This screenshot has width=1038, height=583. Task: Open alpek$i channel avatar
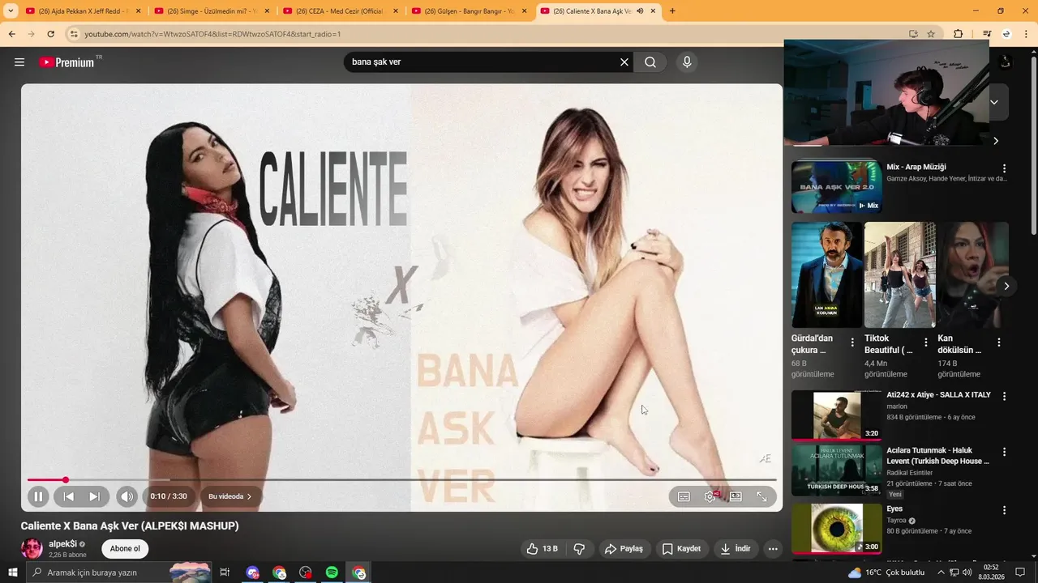pos(32,548)
